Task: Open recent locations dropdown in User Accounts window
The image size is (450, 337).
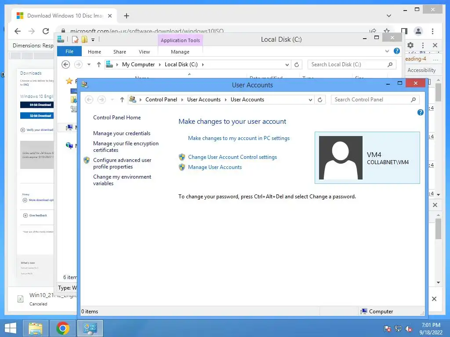Action: pos(112,100)
